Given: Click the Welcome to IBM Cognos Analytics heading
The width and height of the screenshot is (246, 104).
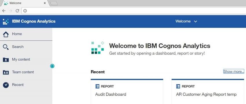Looking at the screenshot, I should [160, 46].
